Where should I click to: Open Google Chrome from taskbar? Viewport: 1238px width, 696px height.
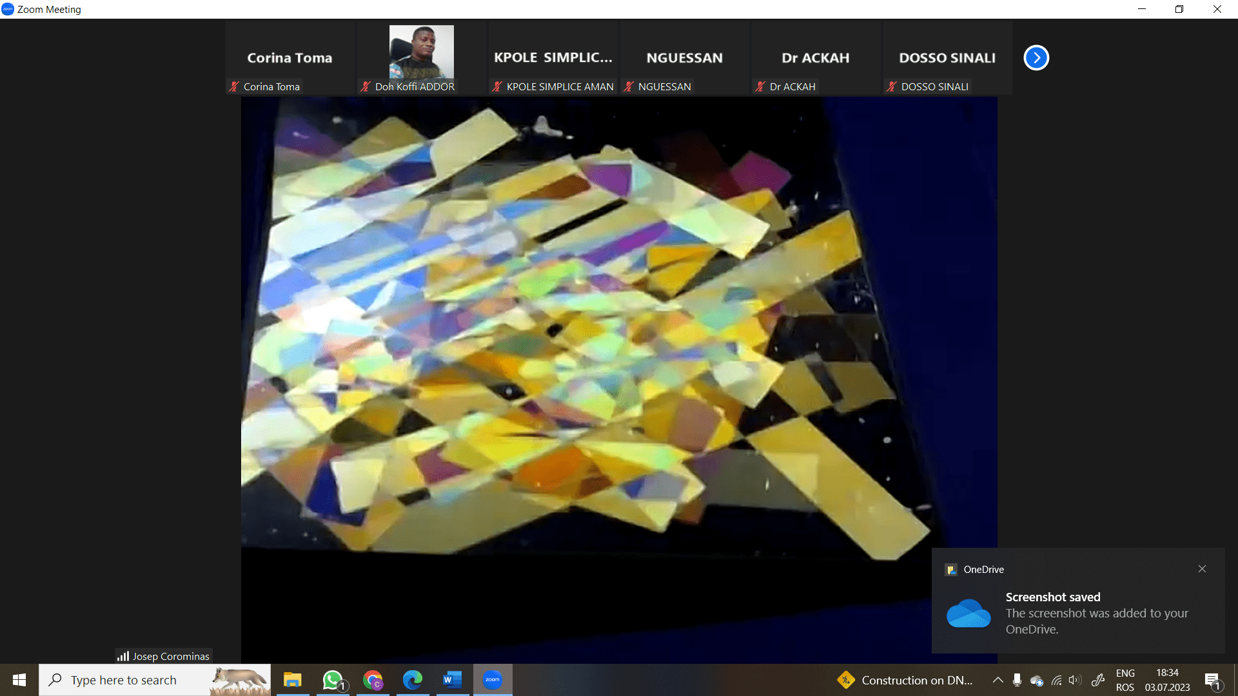(373, 680)
